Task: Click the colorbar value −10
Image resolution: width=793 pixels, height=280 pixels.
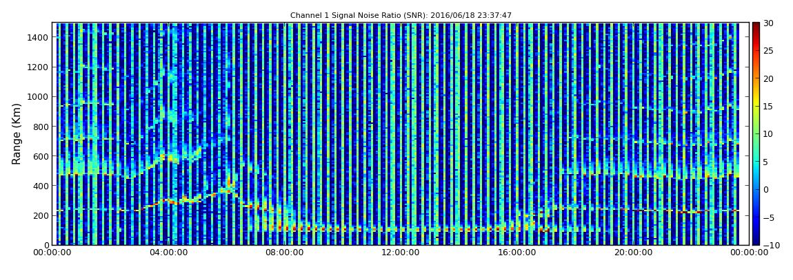Action: (x=770, y=245)
